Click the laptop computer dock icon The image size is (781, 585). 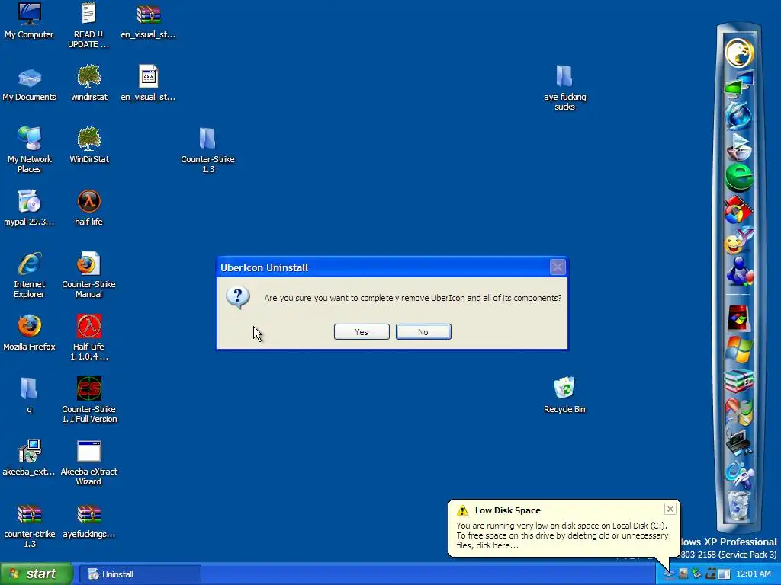pos(739,443)
